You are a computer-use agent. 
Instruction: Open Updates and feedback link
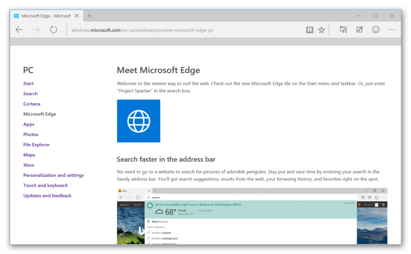[x=47, y=196]
